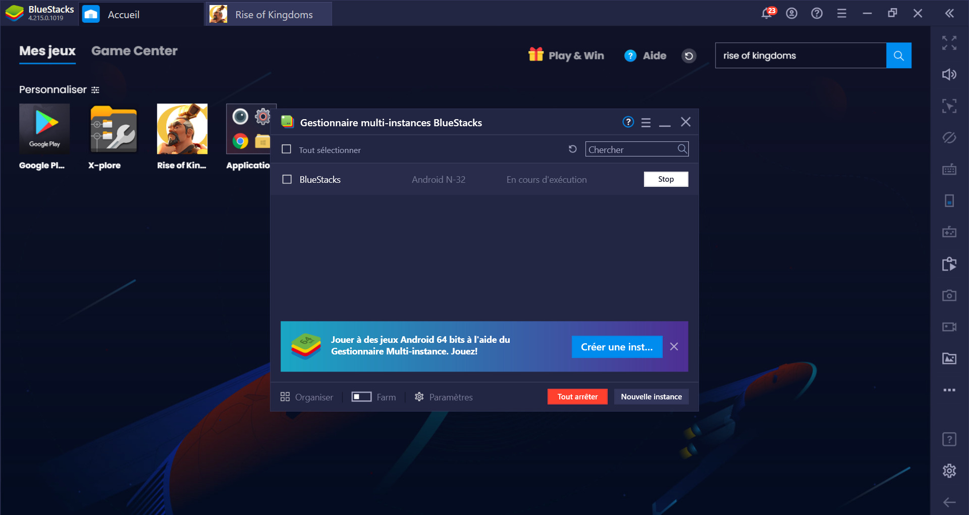Switch to the Rise of Kingdoms tab
This screenshot has width=969, height=515.
[269, 14]
